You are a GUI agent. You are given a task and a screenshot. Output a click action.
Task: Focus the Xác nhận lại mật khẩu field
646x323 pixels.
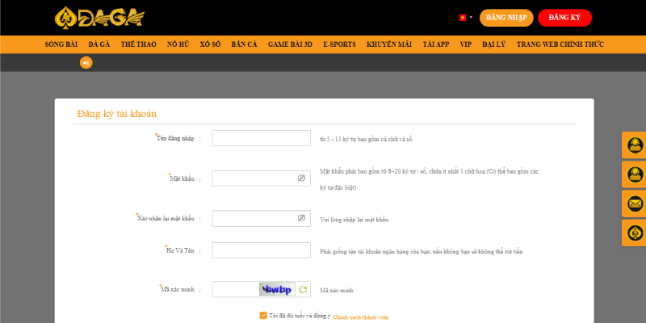[261, 218]
